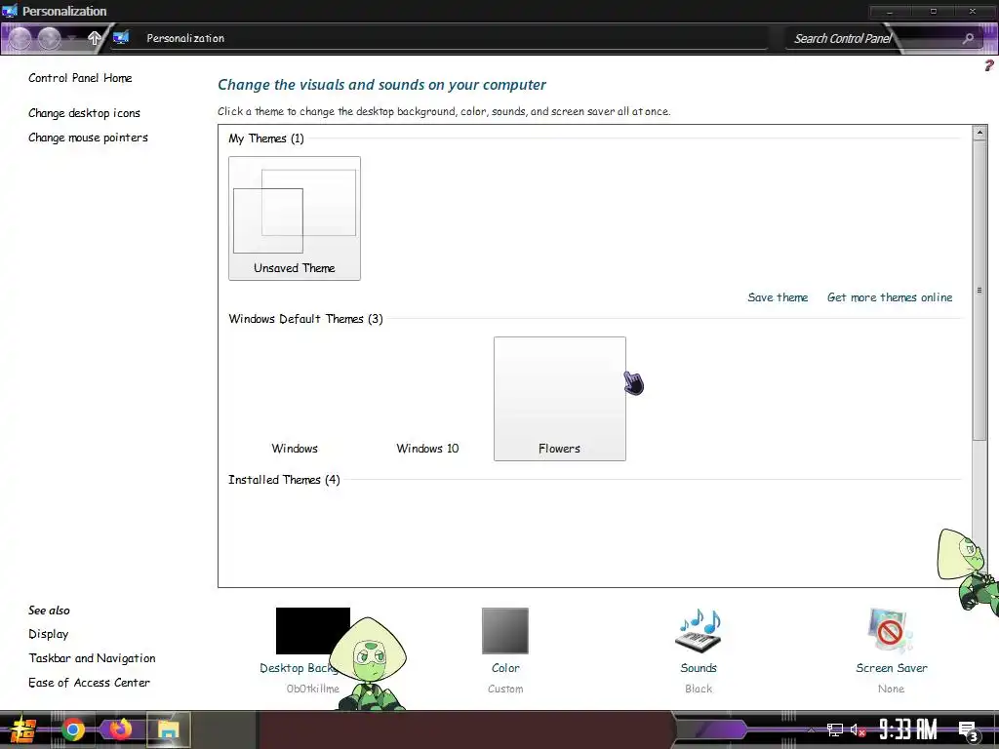Click Get more themes online link
Image resolution: width=999 pixels, height=749 pixels.
coord(890,297)
